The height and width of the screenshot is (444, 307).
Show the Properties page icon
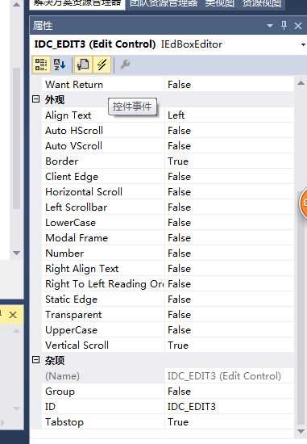tap(83, 65)
